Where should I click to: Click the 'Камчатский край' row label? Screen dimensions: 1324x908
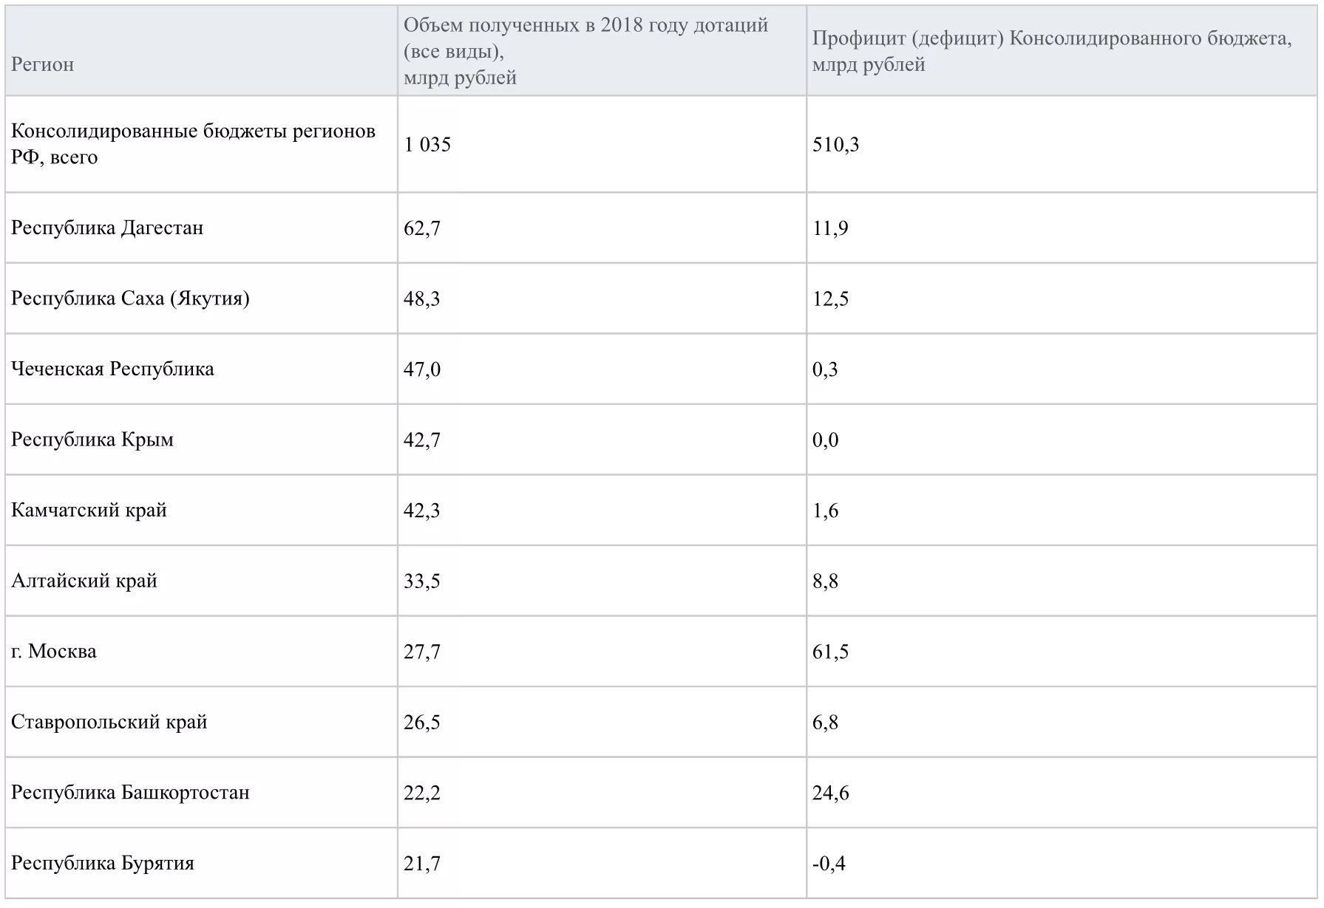[x=89, y=511]
